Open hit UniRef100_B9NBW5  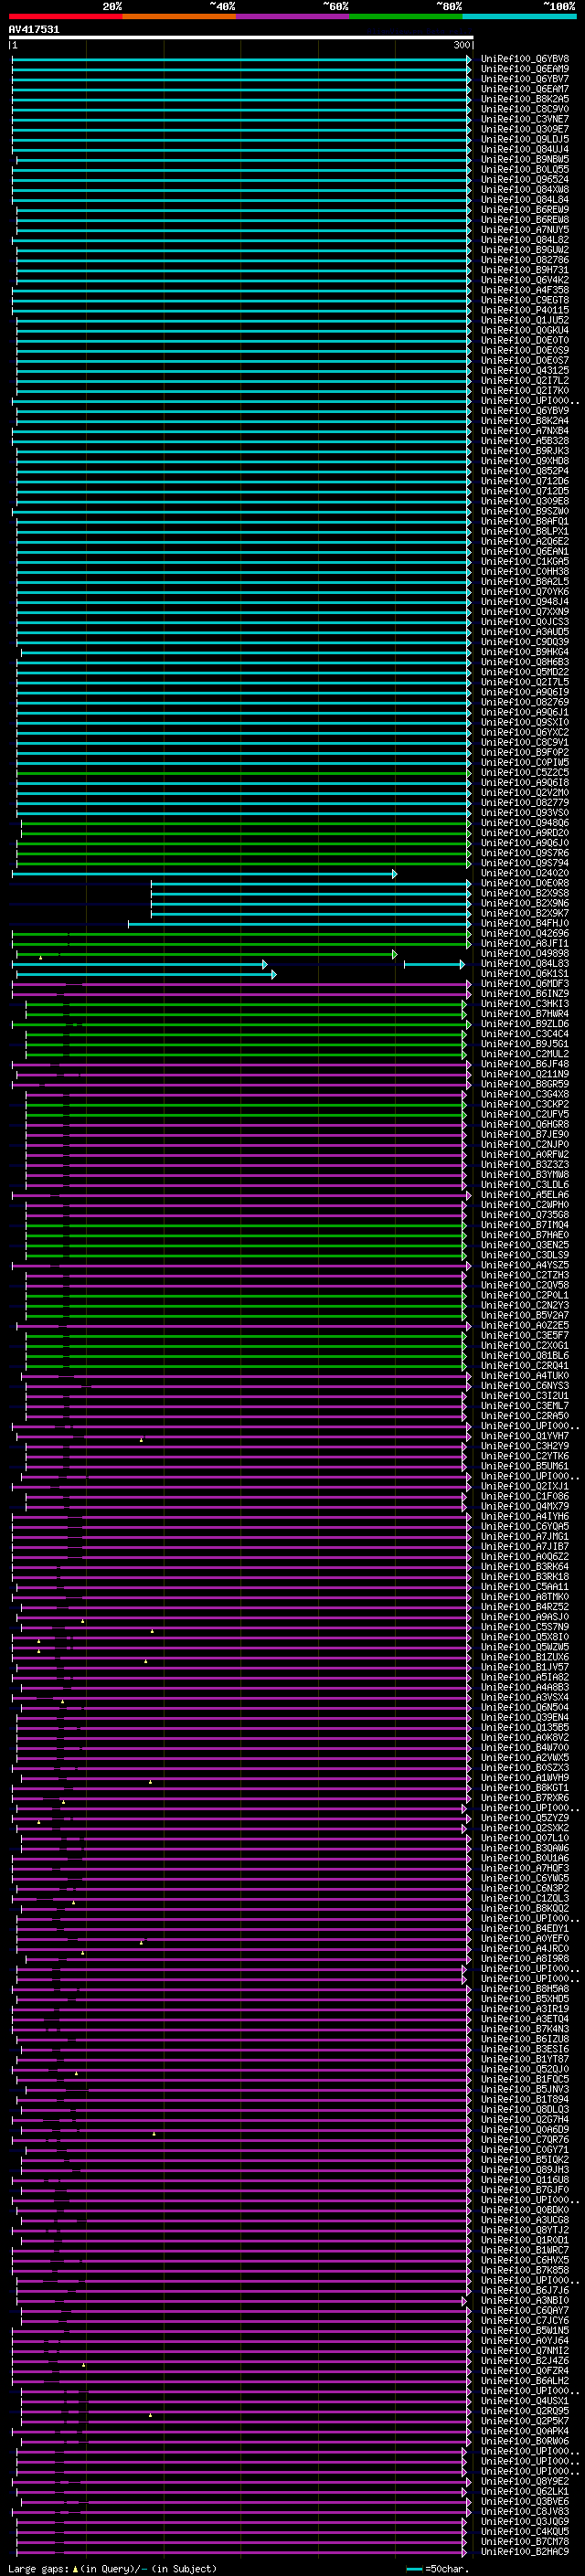pyautogui.click(x=525, y=160)
